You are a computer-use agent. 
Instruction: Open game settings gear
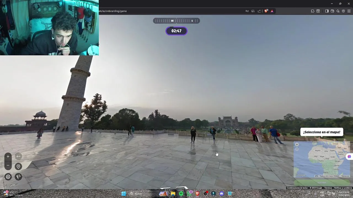tap(8, 177)
